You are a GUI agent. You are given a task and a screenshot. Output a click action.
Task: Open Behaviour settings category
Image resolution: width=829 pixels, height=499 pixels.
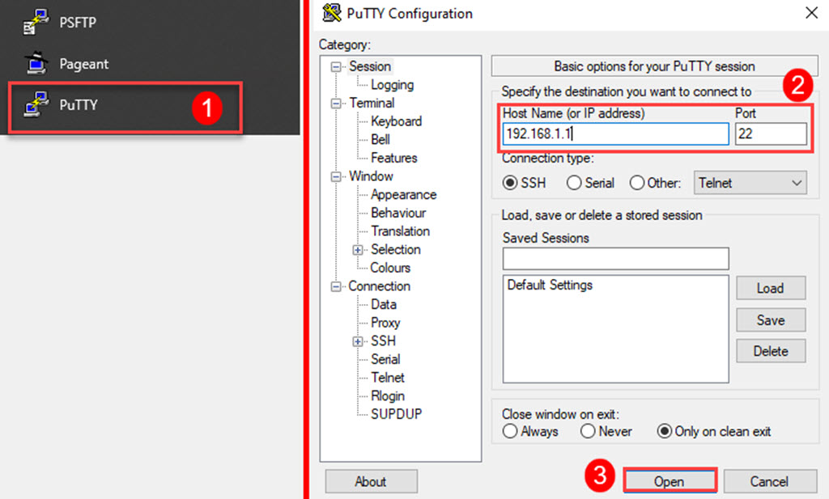tap(398, 213)
